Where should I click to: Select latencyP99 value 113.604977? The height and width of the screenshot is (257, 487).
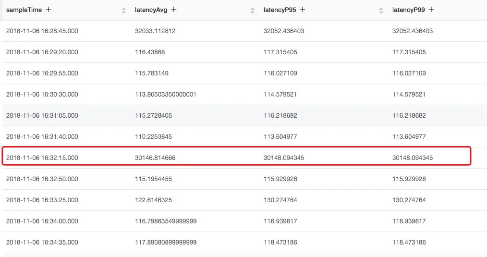click(409, 137)
